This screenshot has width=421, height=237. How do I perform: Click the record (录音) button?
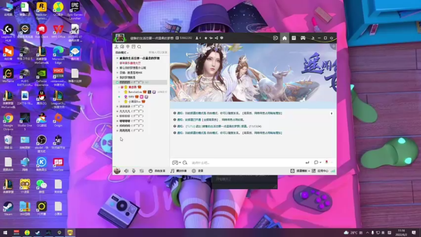coord(198,171)
